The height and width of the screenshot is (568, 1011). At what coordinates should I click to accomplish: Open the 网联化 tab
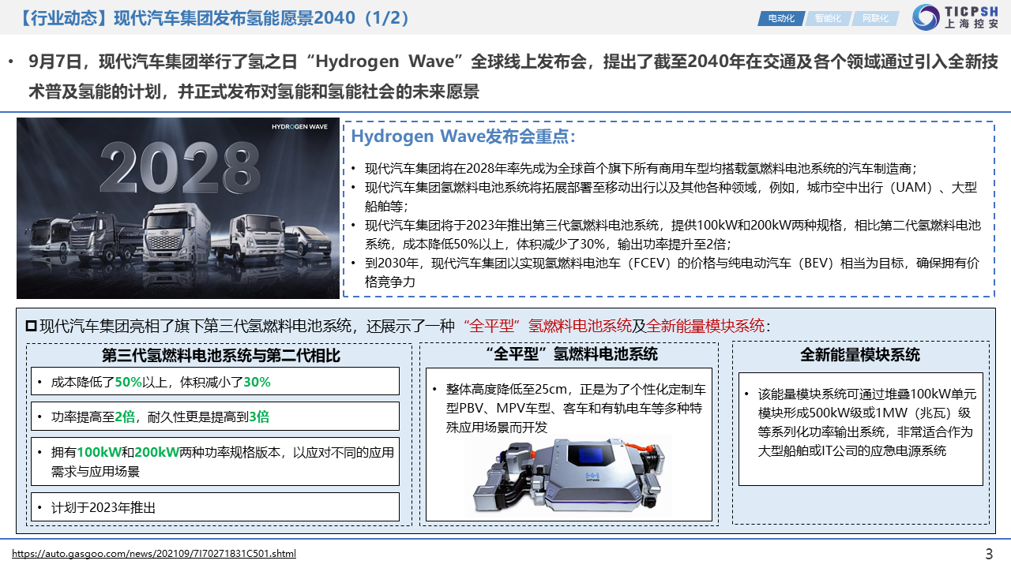(874, 18)
